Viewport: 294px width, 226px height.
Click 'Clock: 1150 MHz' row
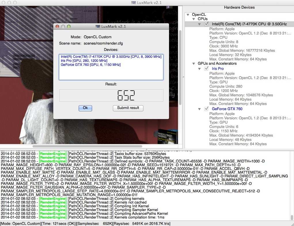(223, 131)
